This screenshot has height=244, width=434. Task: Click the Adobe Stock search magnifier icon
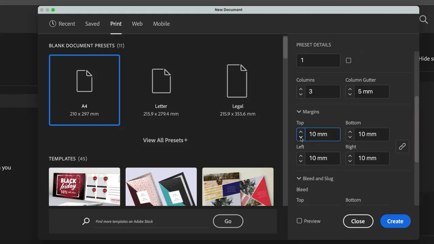pyautogui.click(x=86, y=221)
